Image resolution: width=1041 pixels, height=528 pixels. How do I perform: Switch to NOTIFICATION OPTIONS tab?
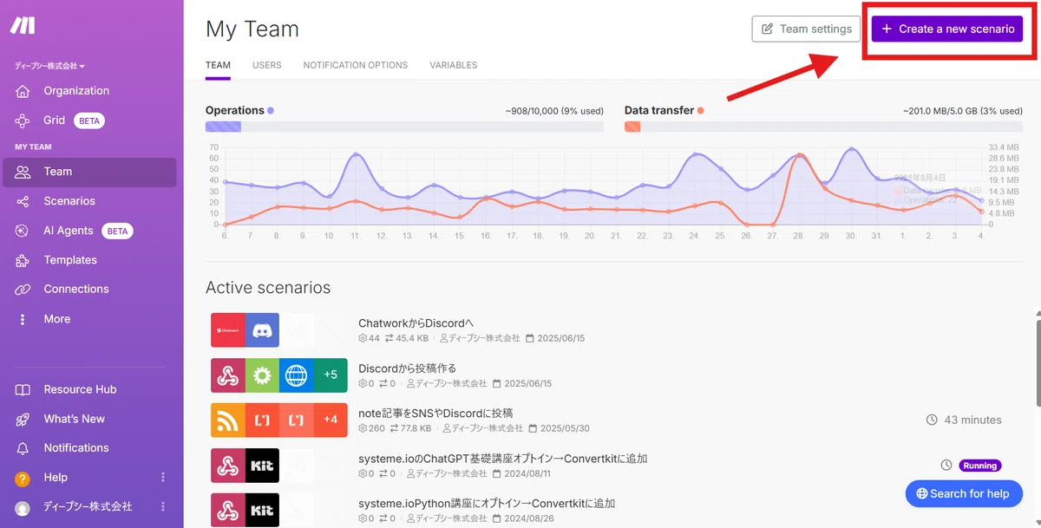coord(356,65)
